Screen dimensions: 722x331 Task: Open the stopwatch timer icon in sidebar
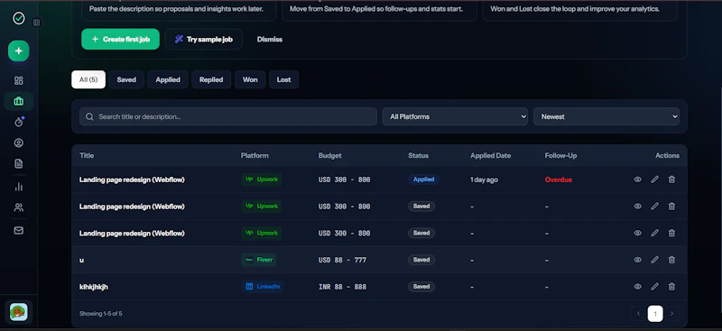(18, 122)
